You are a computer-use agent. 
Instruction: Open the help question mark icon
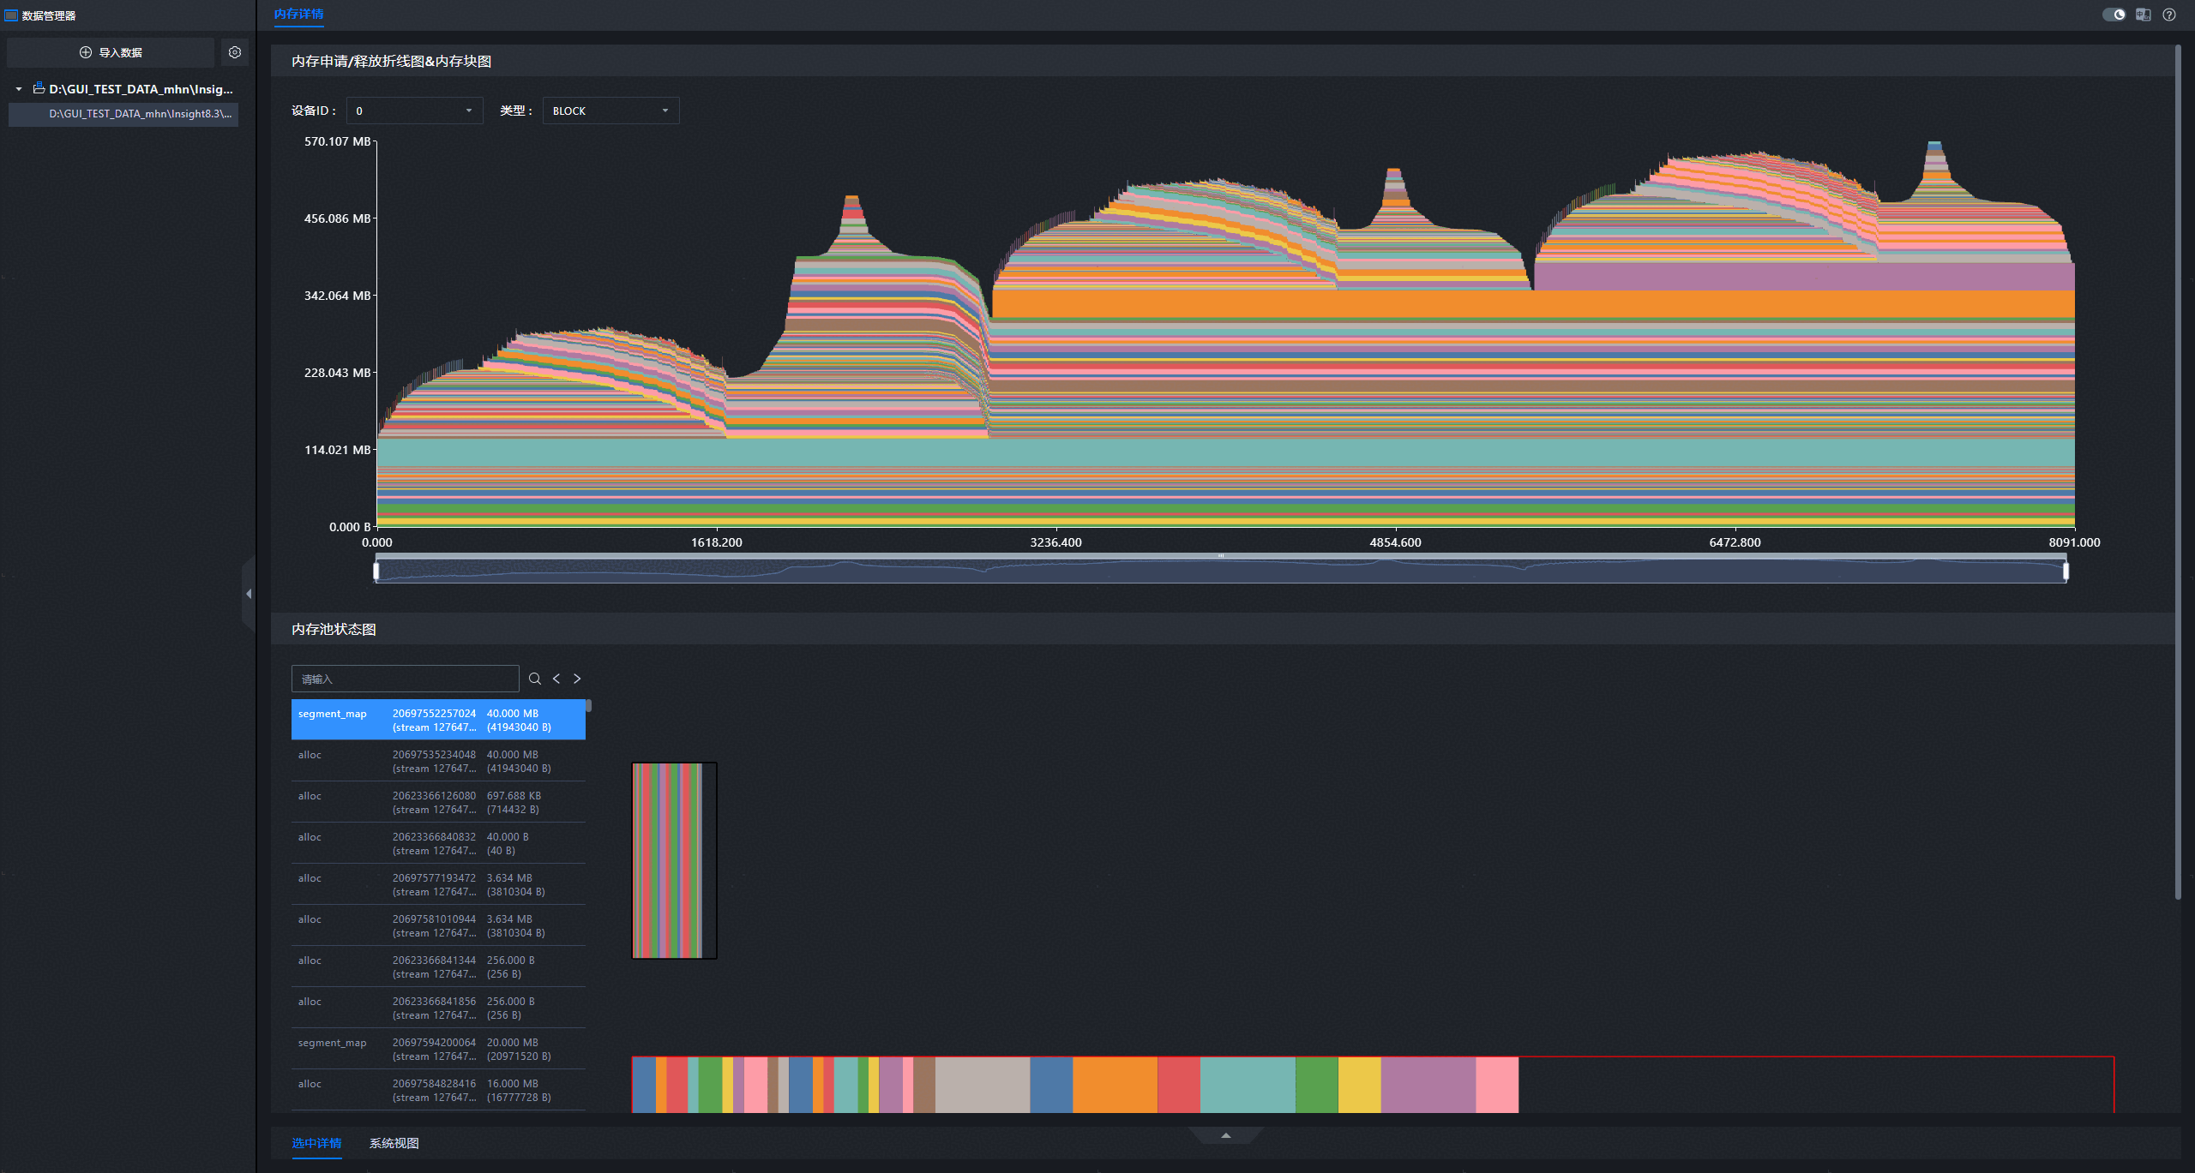pos(2169,15)
